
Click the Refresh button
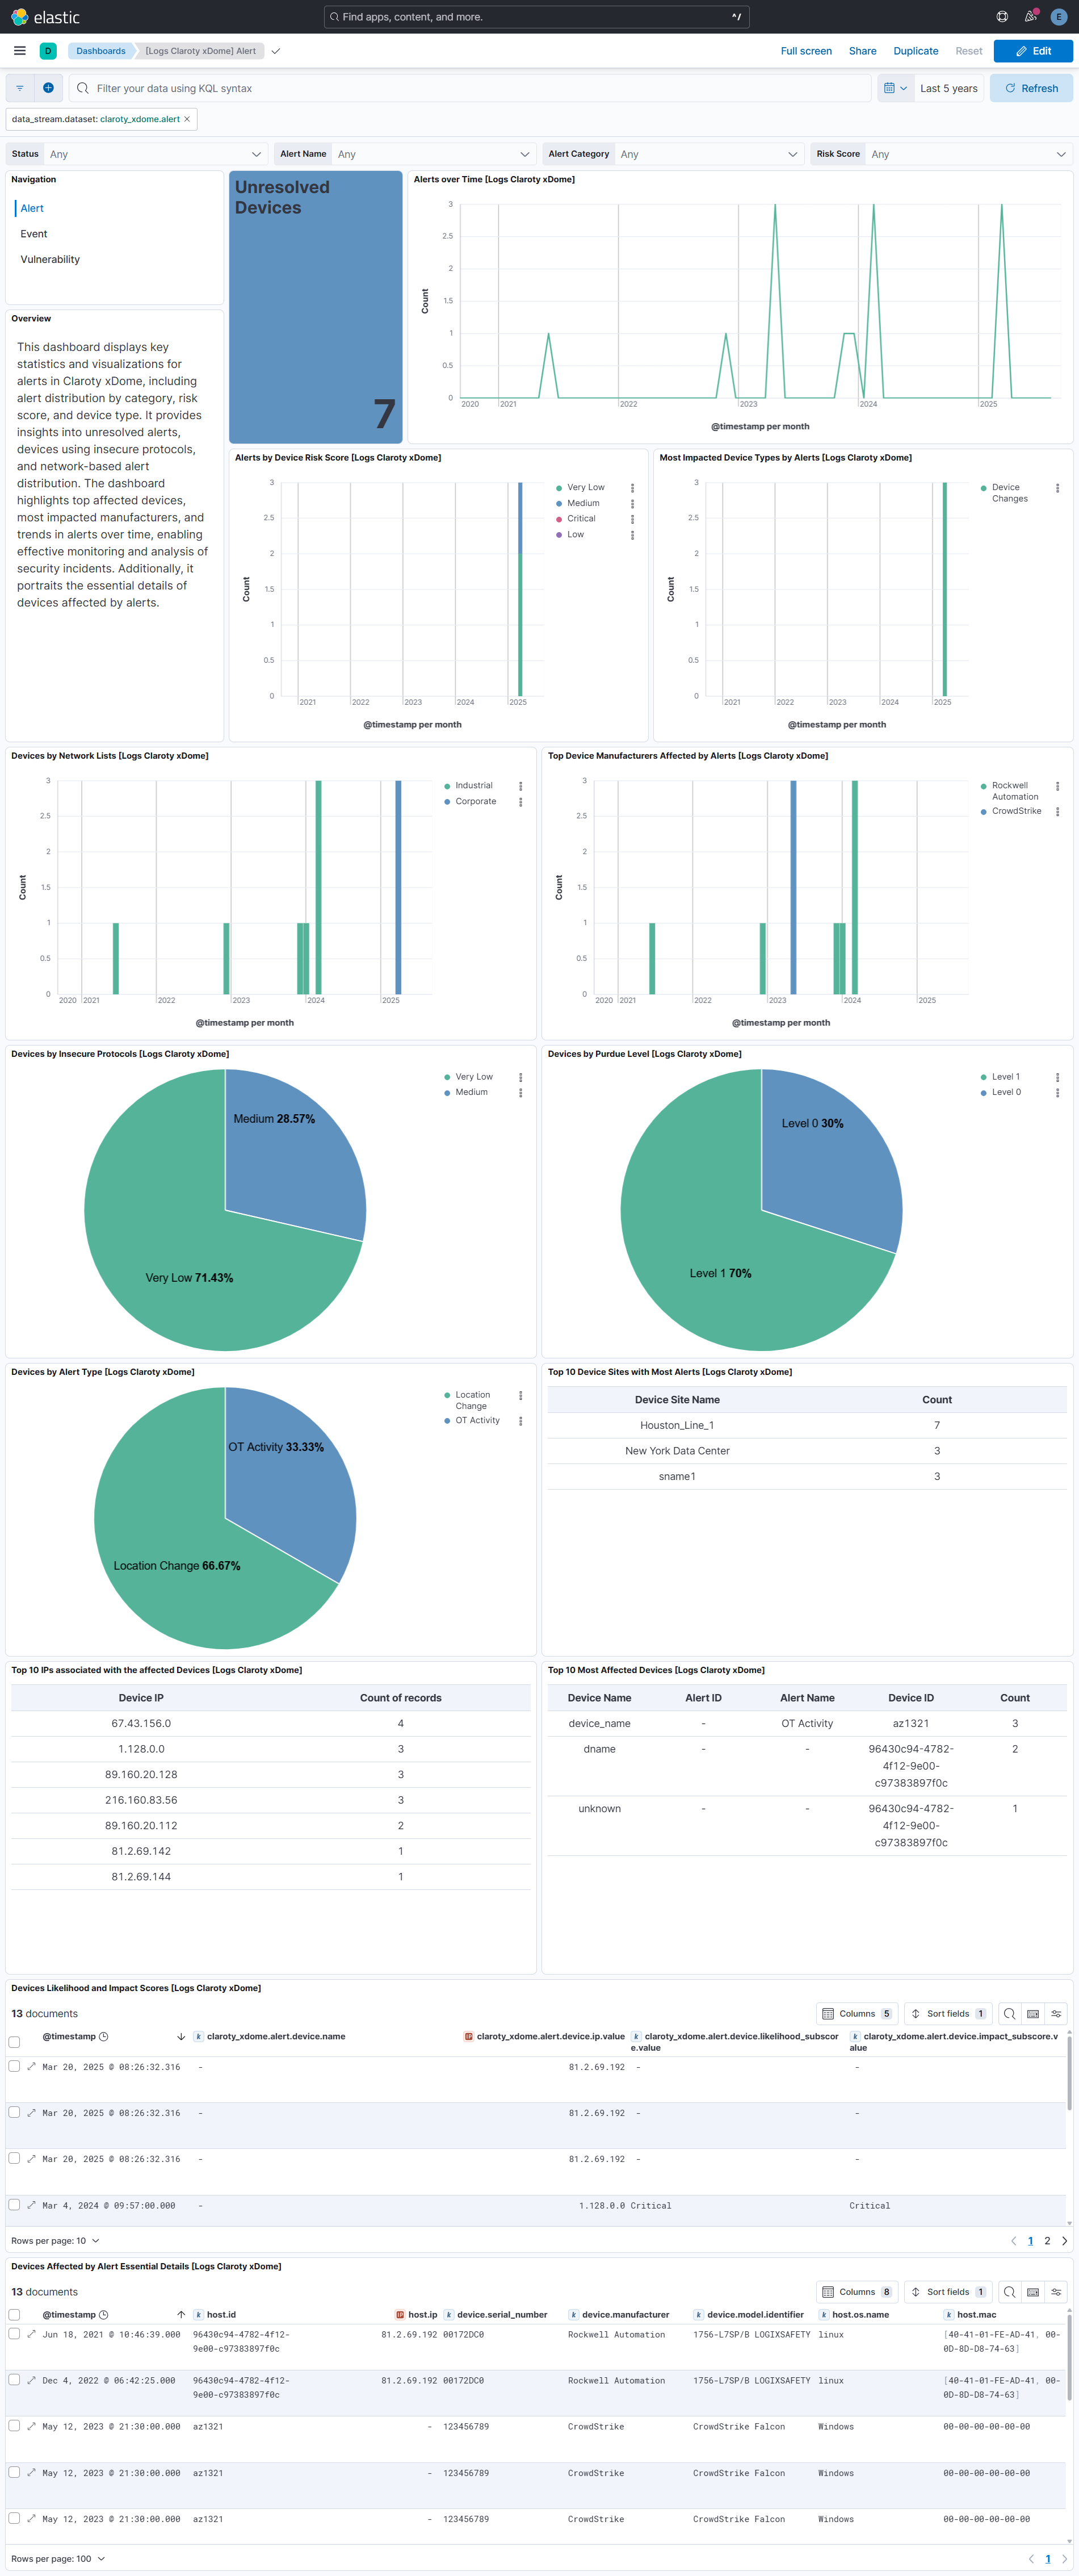coord(1031,88)
